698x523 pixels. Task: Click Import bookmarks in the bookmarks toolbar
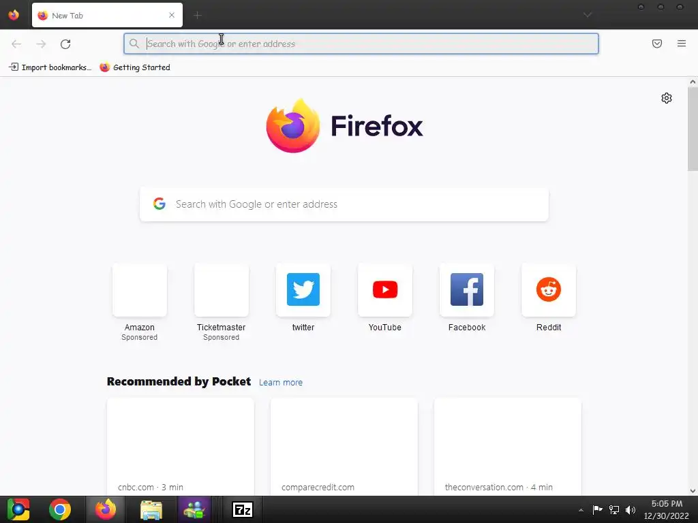coord(50,67)
